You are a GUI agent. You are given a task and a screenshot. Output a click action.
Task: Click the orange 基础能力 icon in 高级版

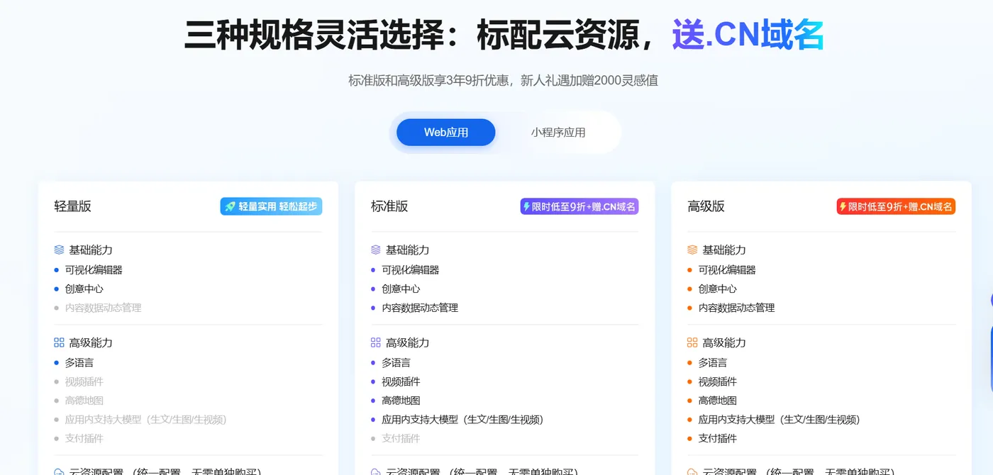tap(693, 250)
